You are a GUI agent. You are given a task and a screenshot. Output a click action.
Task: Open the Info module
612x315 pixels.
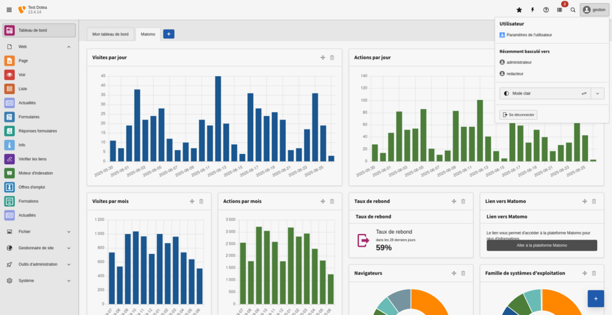tap(39, 145)
